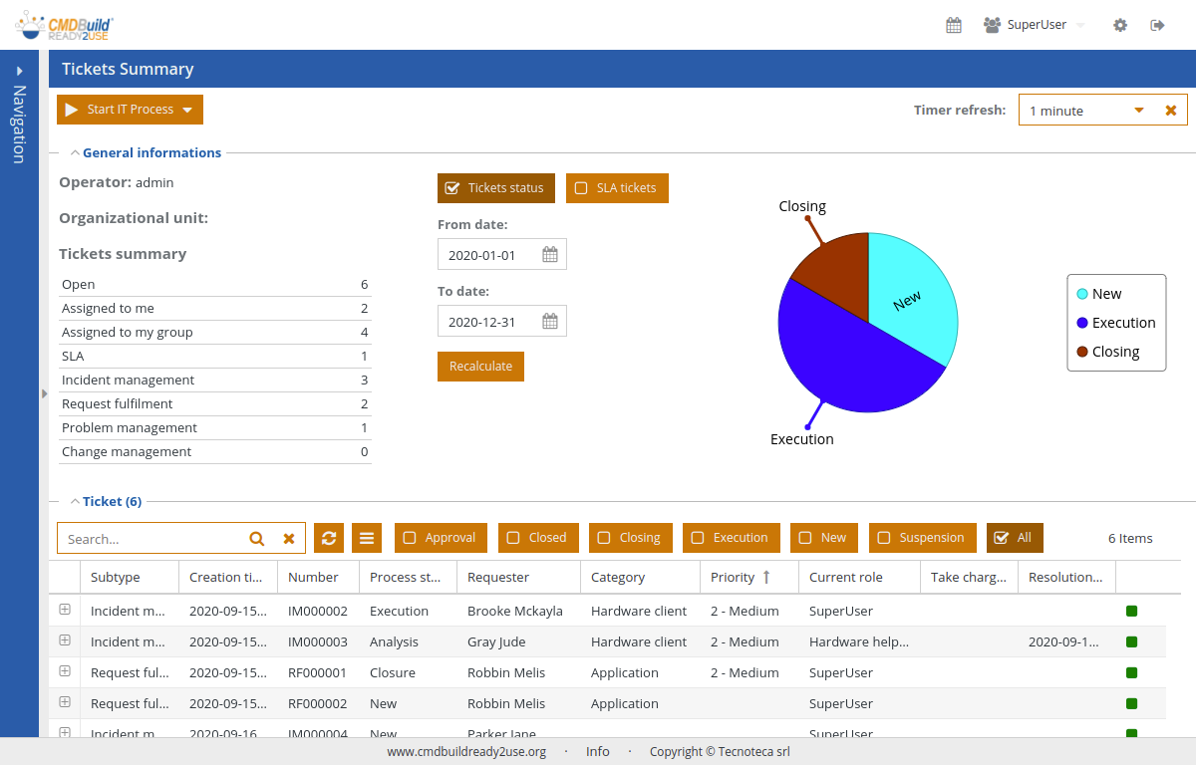Image resolution: width=1196 pixels, height=765 pixels.
Task: Open the calendar icon in header
Action: point(954,25)
